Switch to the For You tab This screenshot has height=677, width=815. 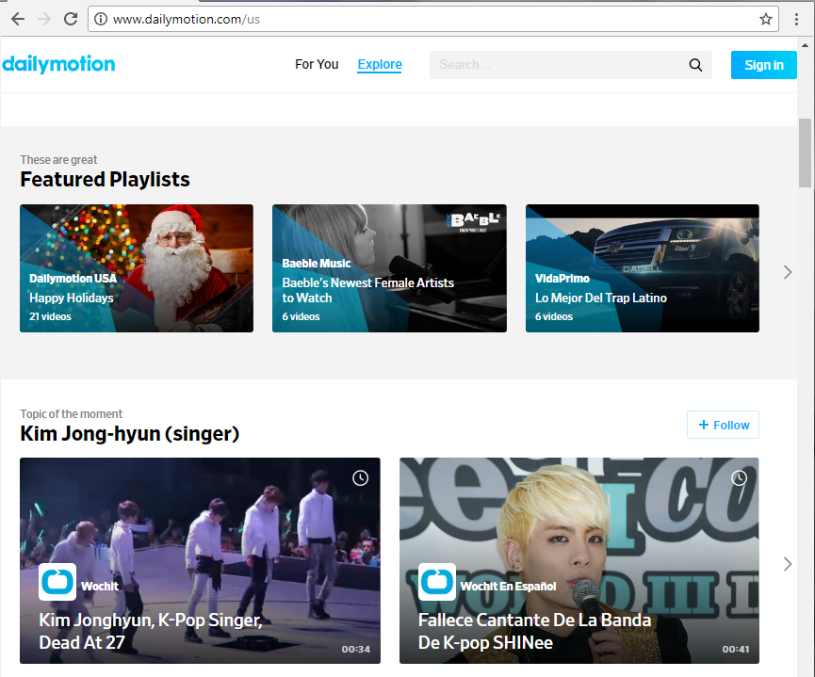tap(317, 64)
